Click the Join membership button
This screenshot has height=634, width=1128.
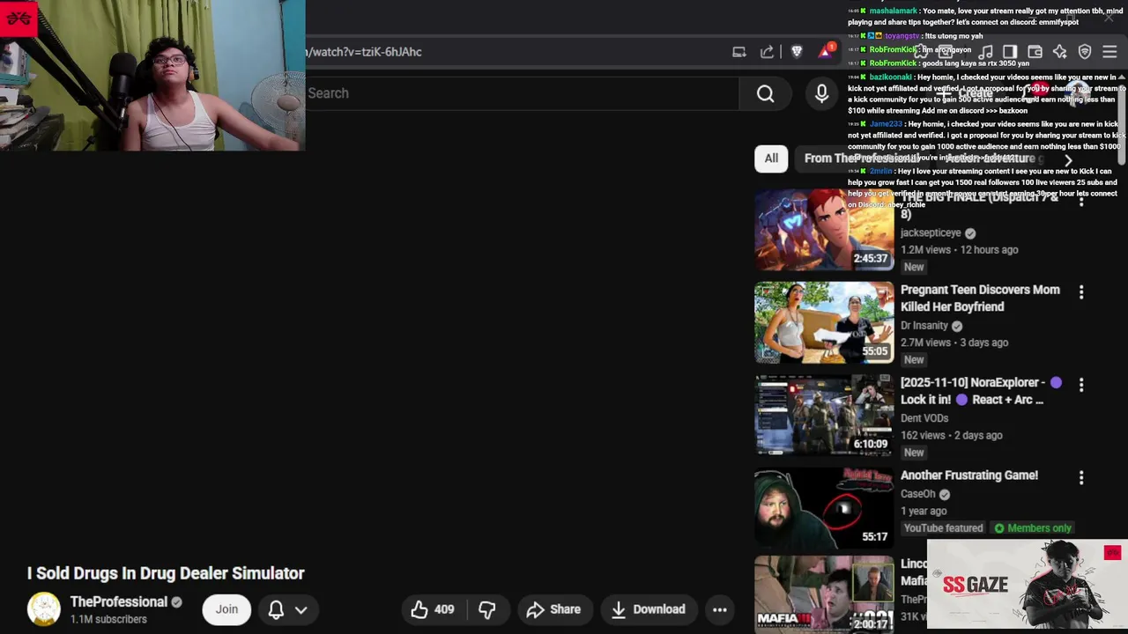226,609
